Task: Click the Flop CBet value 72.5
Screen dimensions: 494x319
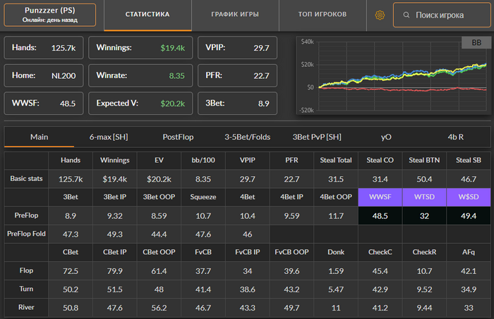Action: coord(71,271)
